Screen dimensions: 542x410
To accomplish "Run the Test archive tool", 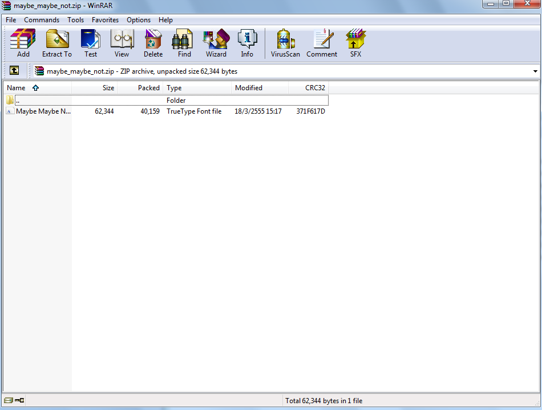I will pyautogui.click(x=91, y=43).
